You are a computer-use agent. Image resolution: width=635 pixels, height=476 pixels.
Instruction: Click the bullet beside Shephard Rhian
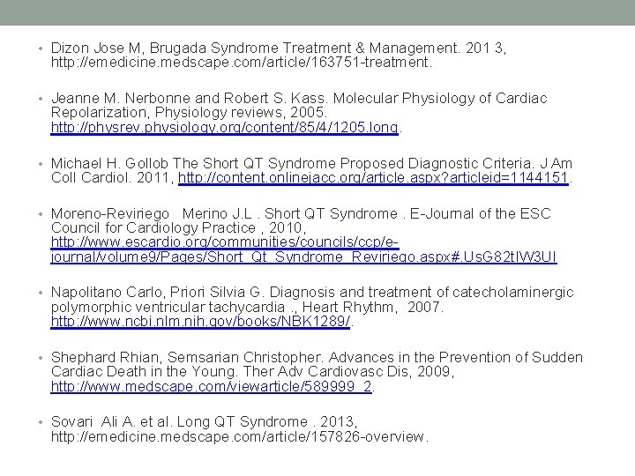[41, 358]
